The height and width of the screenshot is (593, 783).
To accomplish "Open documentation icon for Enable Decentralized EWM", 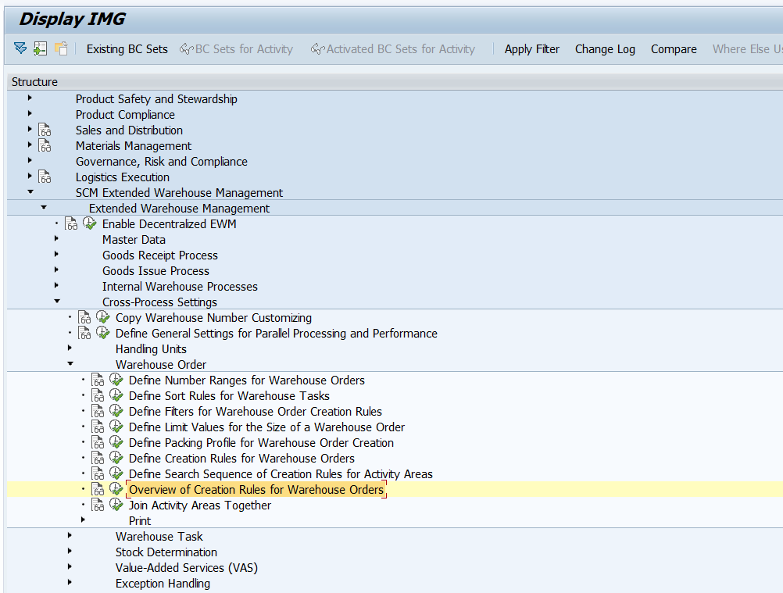I will 71,224.
